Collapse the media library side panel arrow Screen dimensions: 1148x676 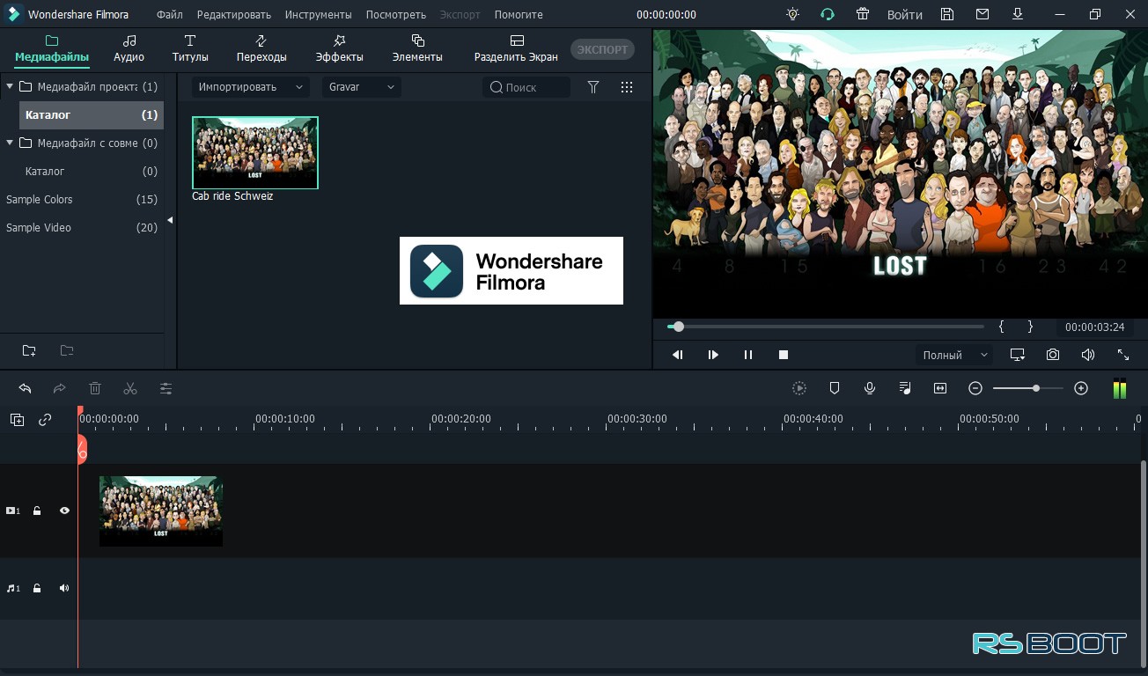point(170,221)
